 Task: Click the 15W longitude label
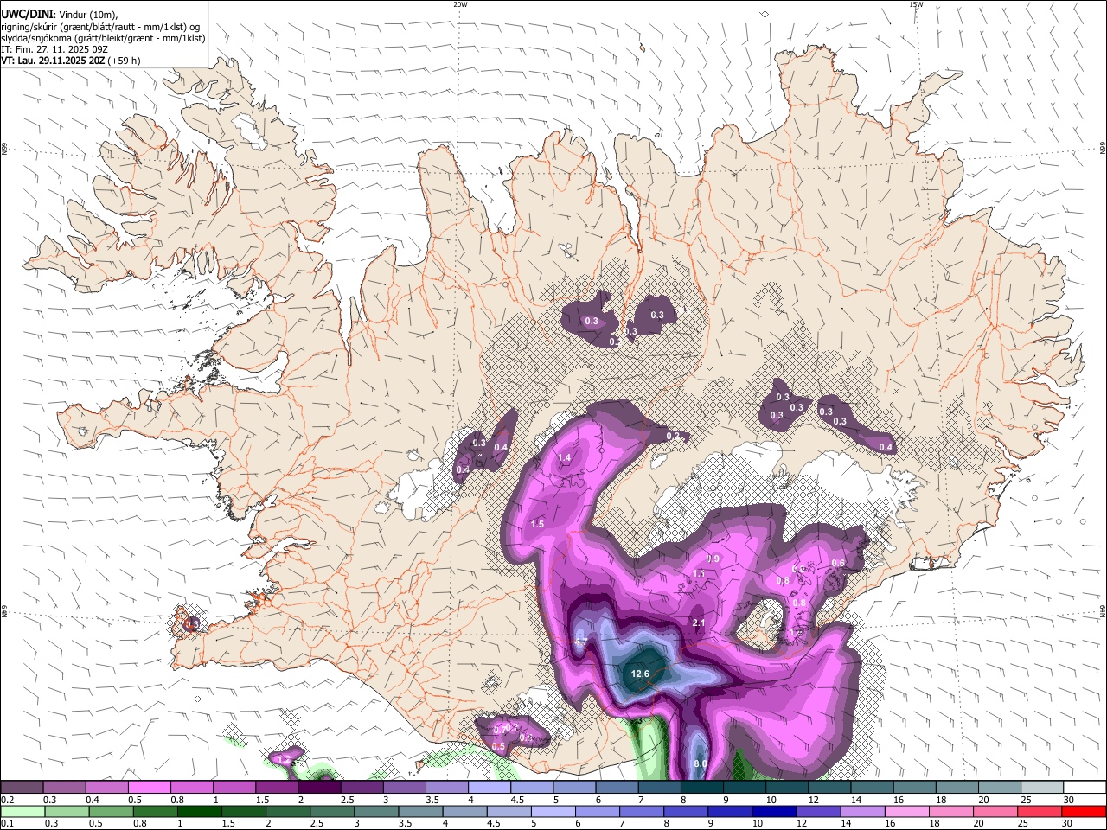916,4
